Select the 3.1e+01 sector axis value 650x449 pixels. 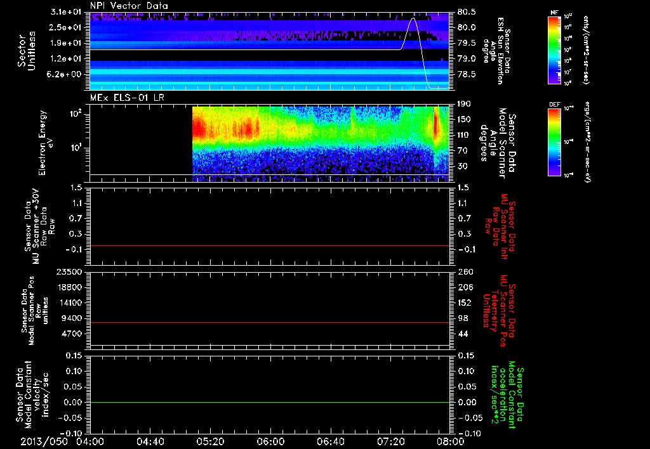pos(66,12)
